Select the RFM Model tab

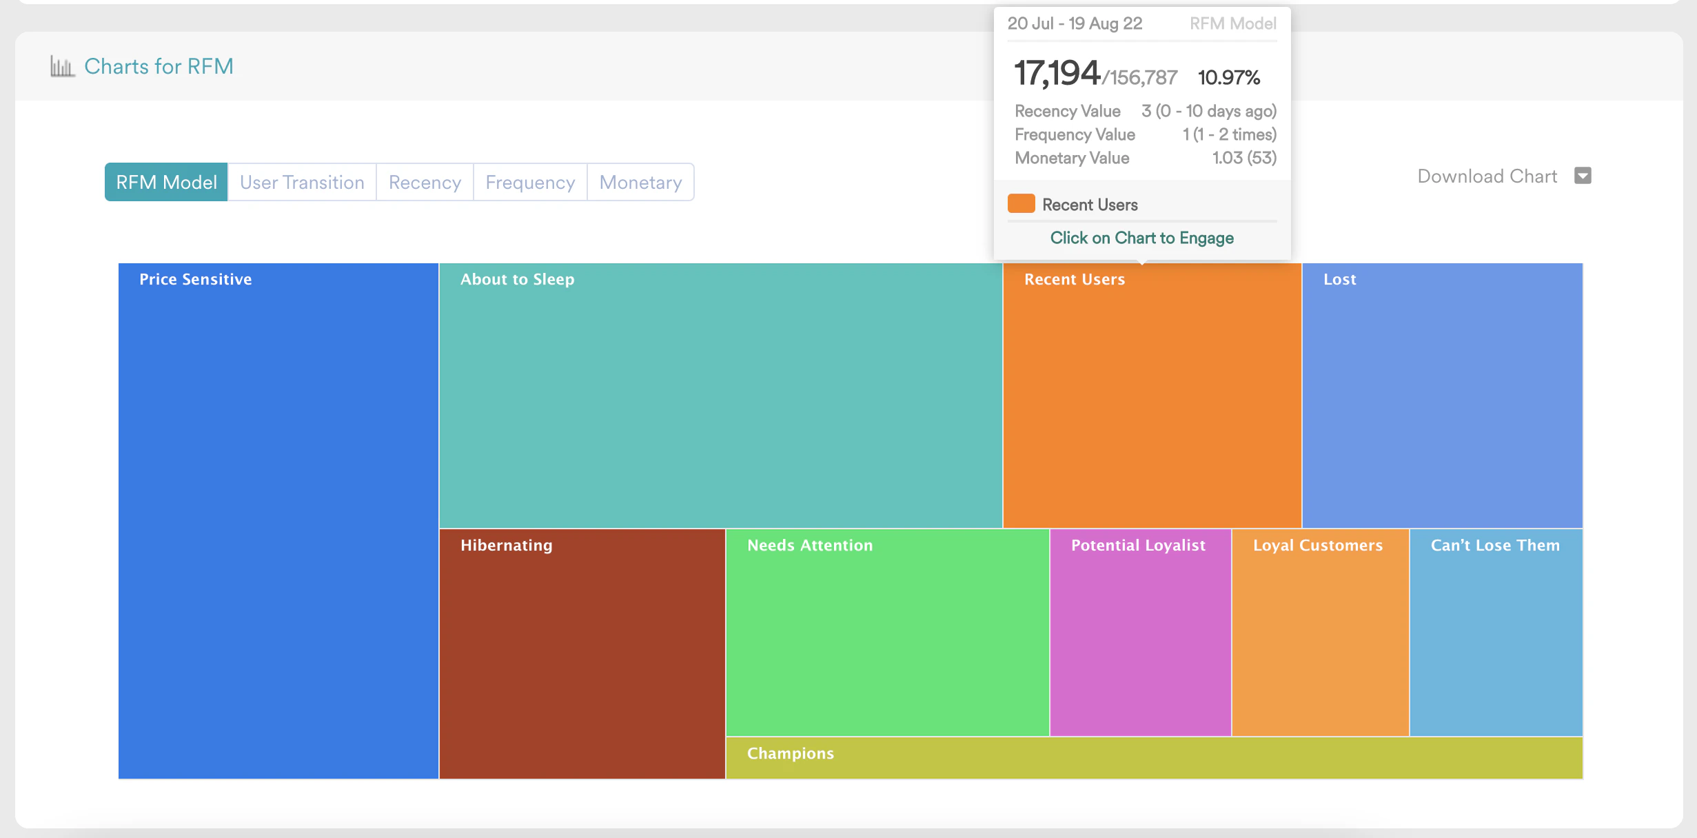click(165, 181)
